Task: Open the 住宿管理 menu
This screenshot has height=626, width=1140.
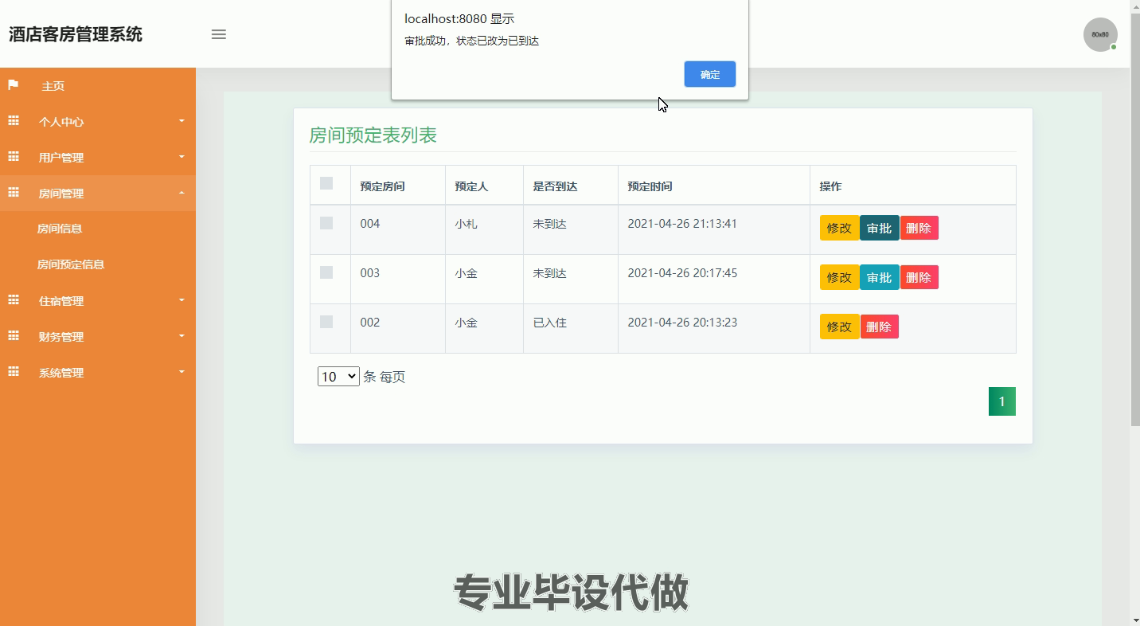Action: (61, 301)
